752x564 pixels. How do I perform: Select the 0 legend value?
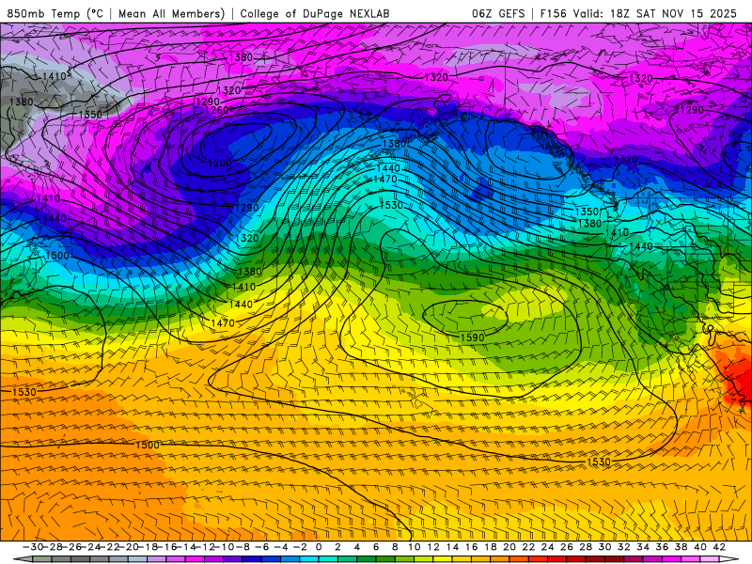pyautogui.click(x=319, y=547)
